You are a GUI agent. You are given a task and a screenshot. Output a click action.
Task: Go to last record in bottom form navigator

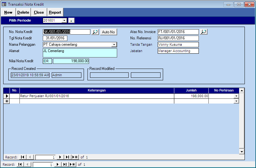tap(65, 165)
